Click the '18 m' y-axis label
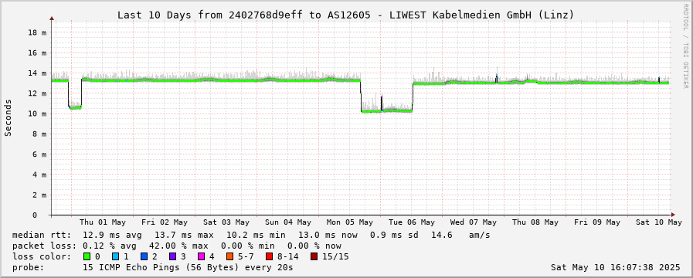693x278 pixels. [x=38, y=32]
